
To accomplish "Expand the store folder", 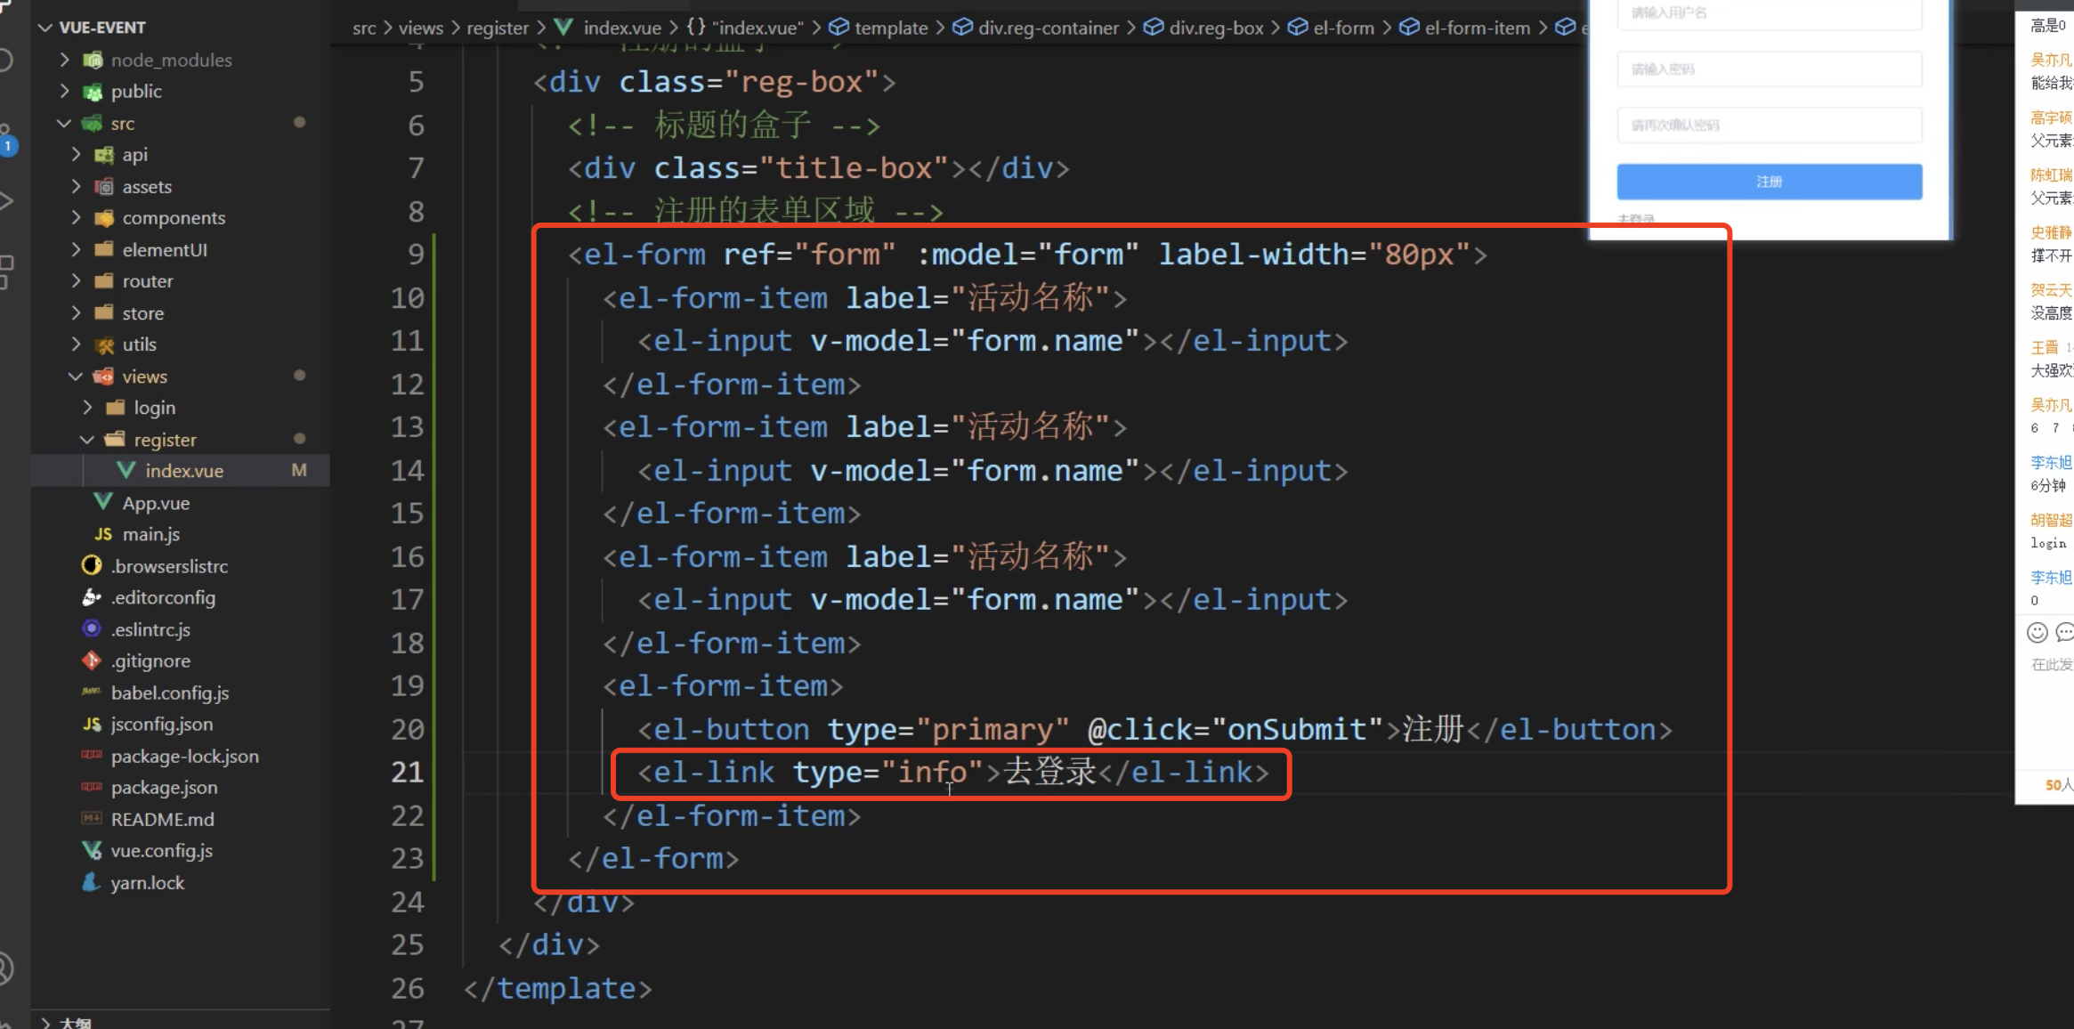I will point(77,313).
